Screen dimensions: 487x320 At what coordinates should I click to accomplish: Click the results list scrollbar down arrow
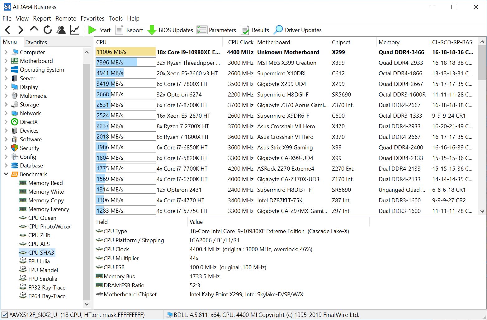click(482, 211)
